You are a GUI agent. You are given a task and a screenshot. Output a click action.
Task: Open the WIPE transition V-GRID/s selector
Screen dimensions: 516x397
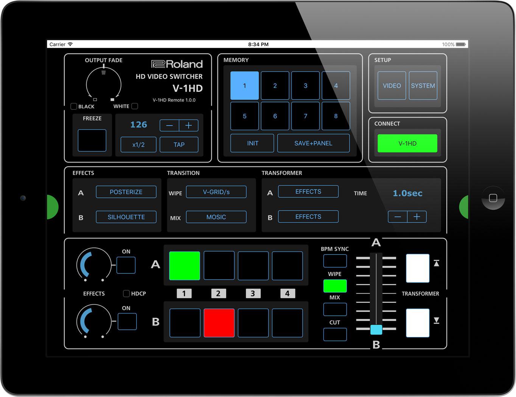click(216, 192)
